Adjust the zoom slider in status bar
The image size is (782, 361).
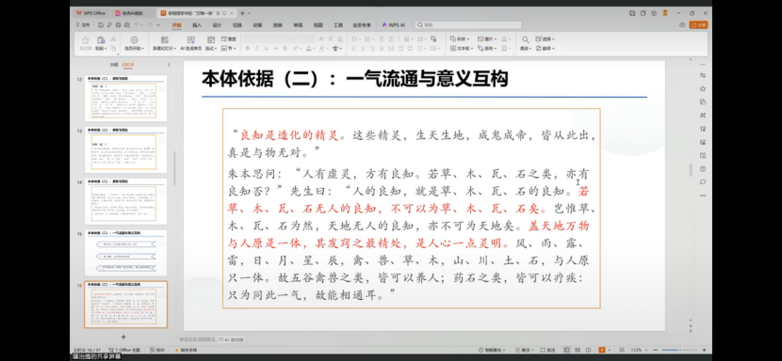point(679,350)
